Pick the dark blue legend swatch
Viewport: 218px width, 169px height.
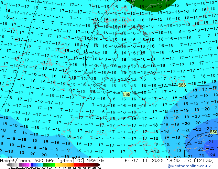coord(32,165)
